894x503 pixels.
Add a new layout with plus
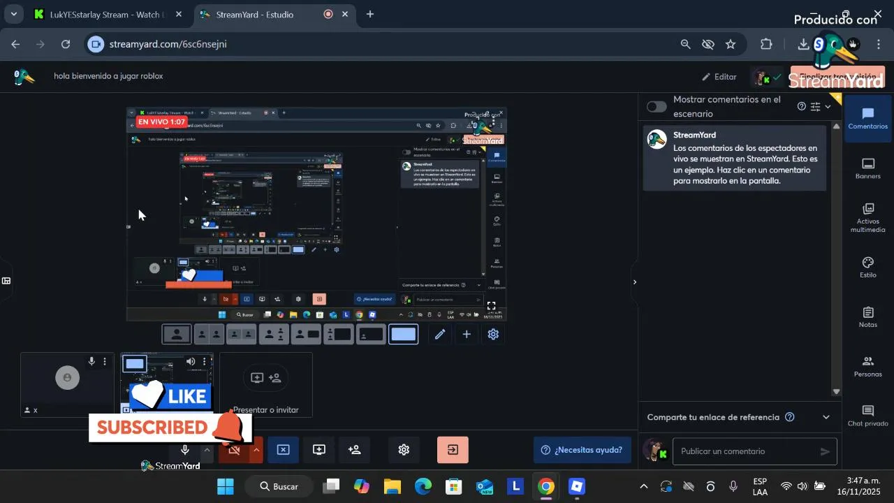click(x=467, y=334)
